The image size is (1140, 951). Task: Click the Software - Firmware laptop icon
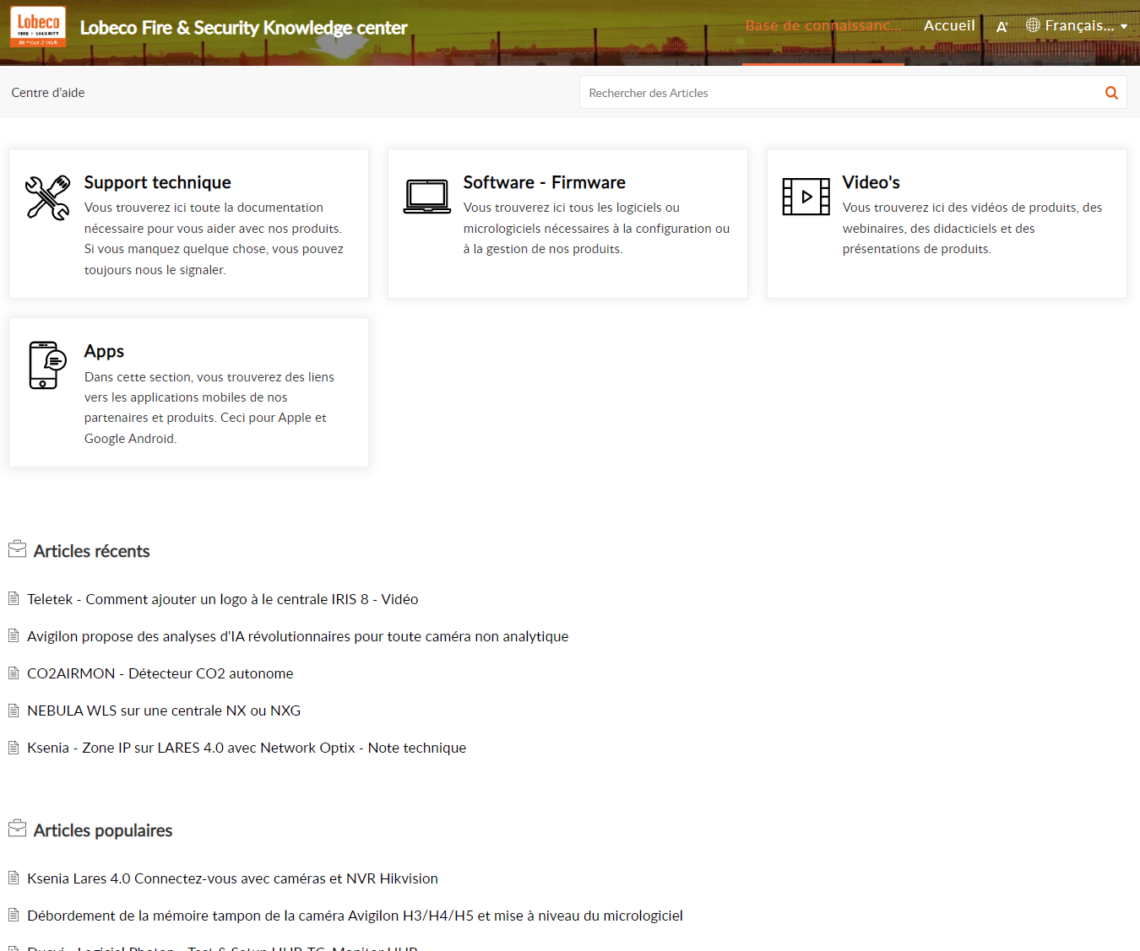[426, 197]
